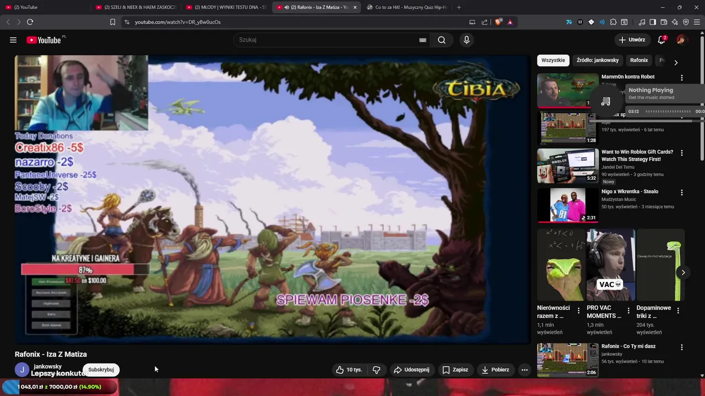This screenshot has width=705, height=396.
Task: Open the Brave Wallet icon
Action: 664,22
